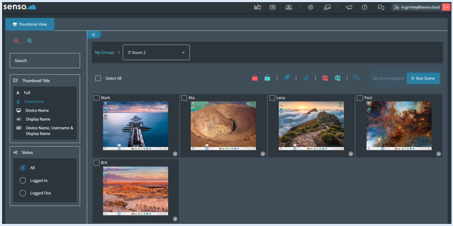Image resolution: width=453 pixels, height=226 pixels.
Task: Click the green unlock devices icon
Action: click(267, 78)
